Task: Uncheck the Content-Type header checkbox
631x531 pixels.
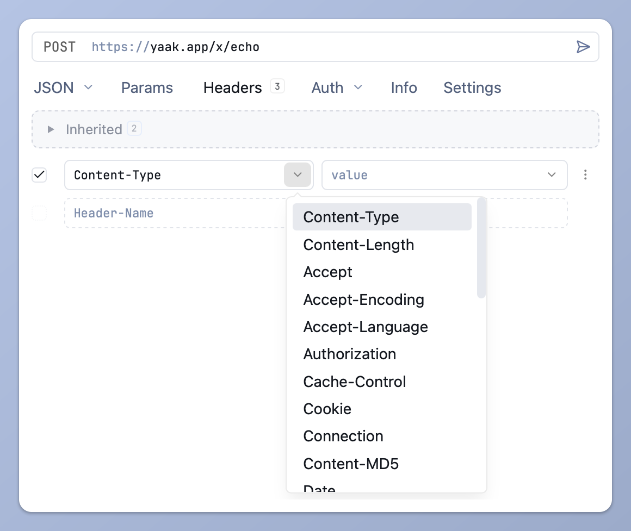Action: coord(39,175)
